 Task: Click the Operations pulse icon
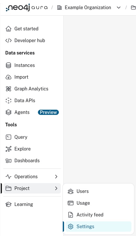coord(8,177)
